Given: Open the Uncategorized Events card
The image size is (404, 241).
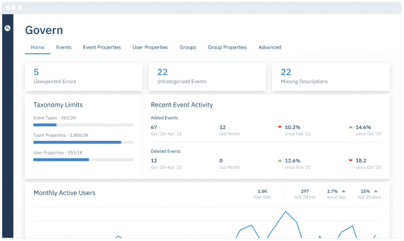Looking at the screenshot, I should point(207,77).
